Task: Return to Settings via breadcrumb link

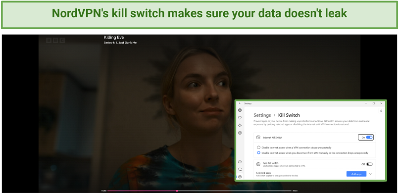Action: pos(262,115)
